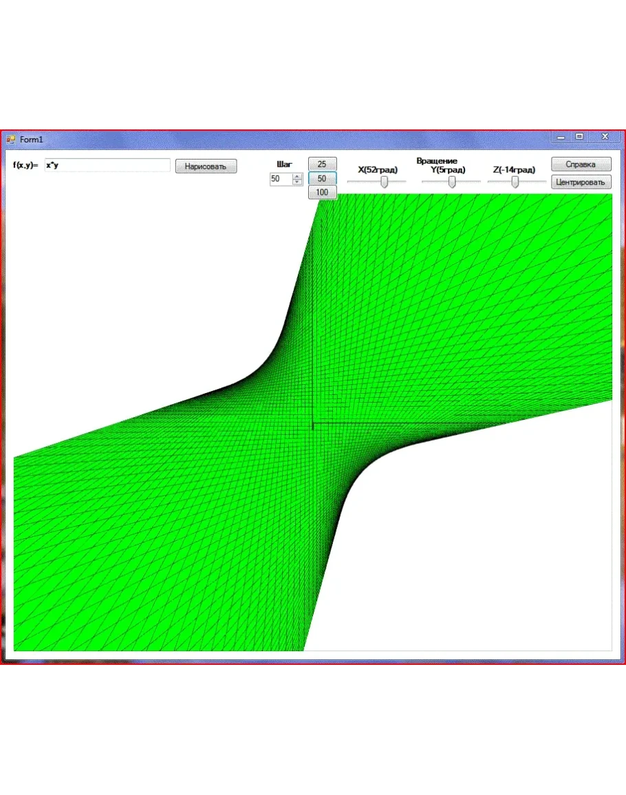Close the Form1 window
This screenshot has height=795, width=626.
pos(605,137)
